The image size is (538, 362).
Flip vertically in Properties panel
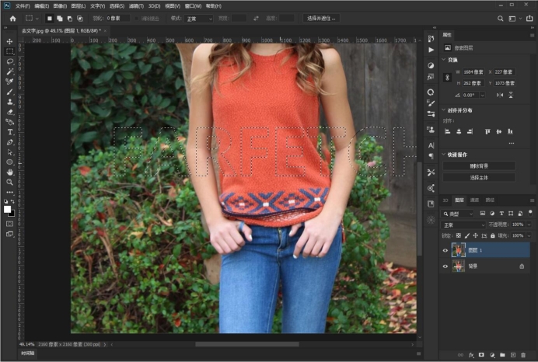[x=511, y=95]
